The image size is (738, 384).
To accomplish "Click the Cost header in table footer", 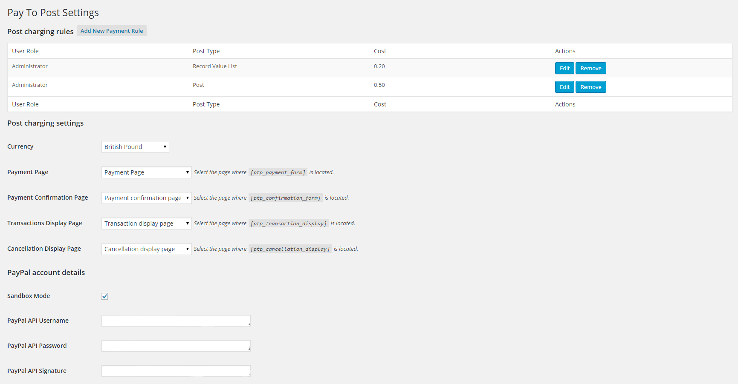I will coord(380,104).
